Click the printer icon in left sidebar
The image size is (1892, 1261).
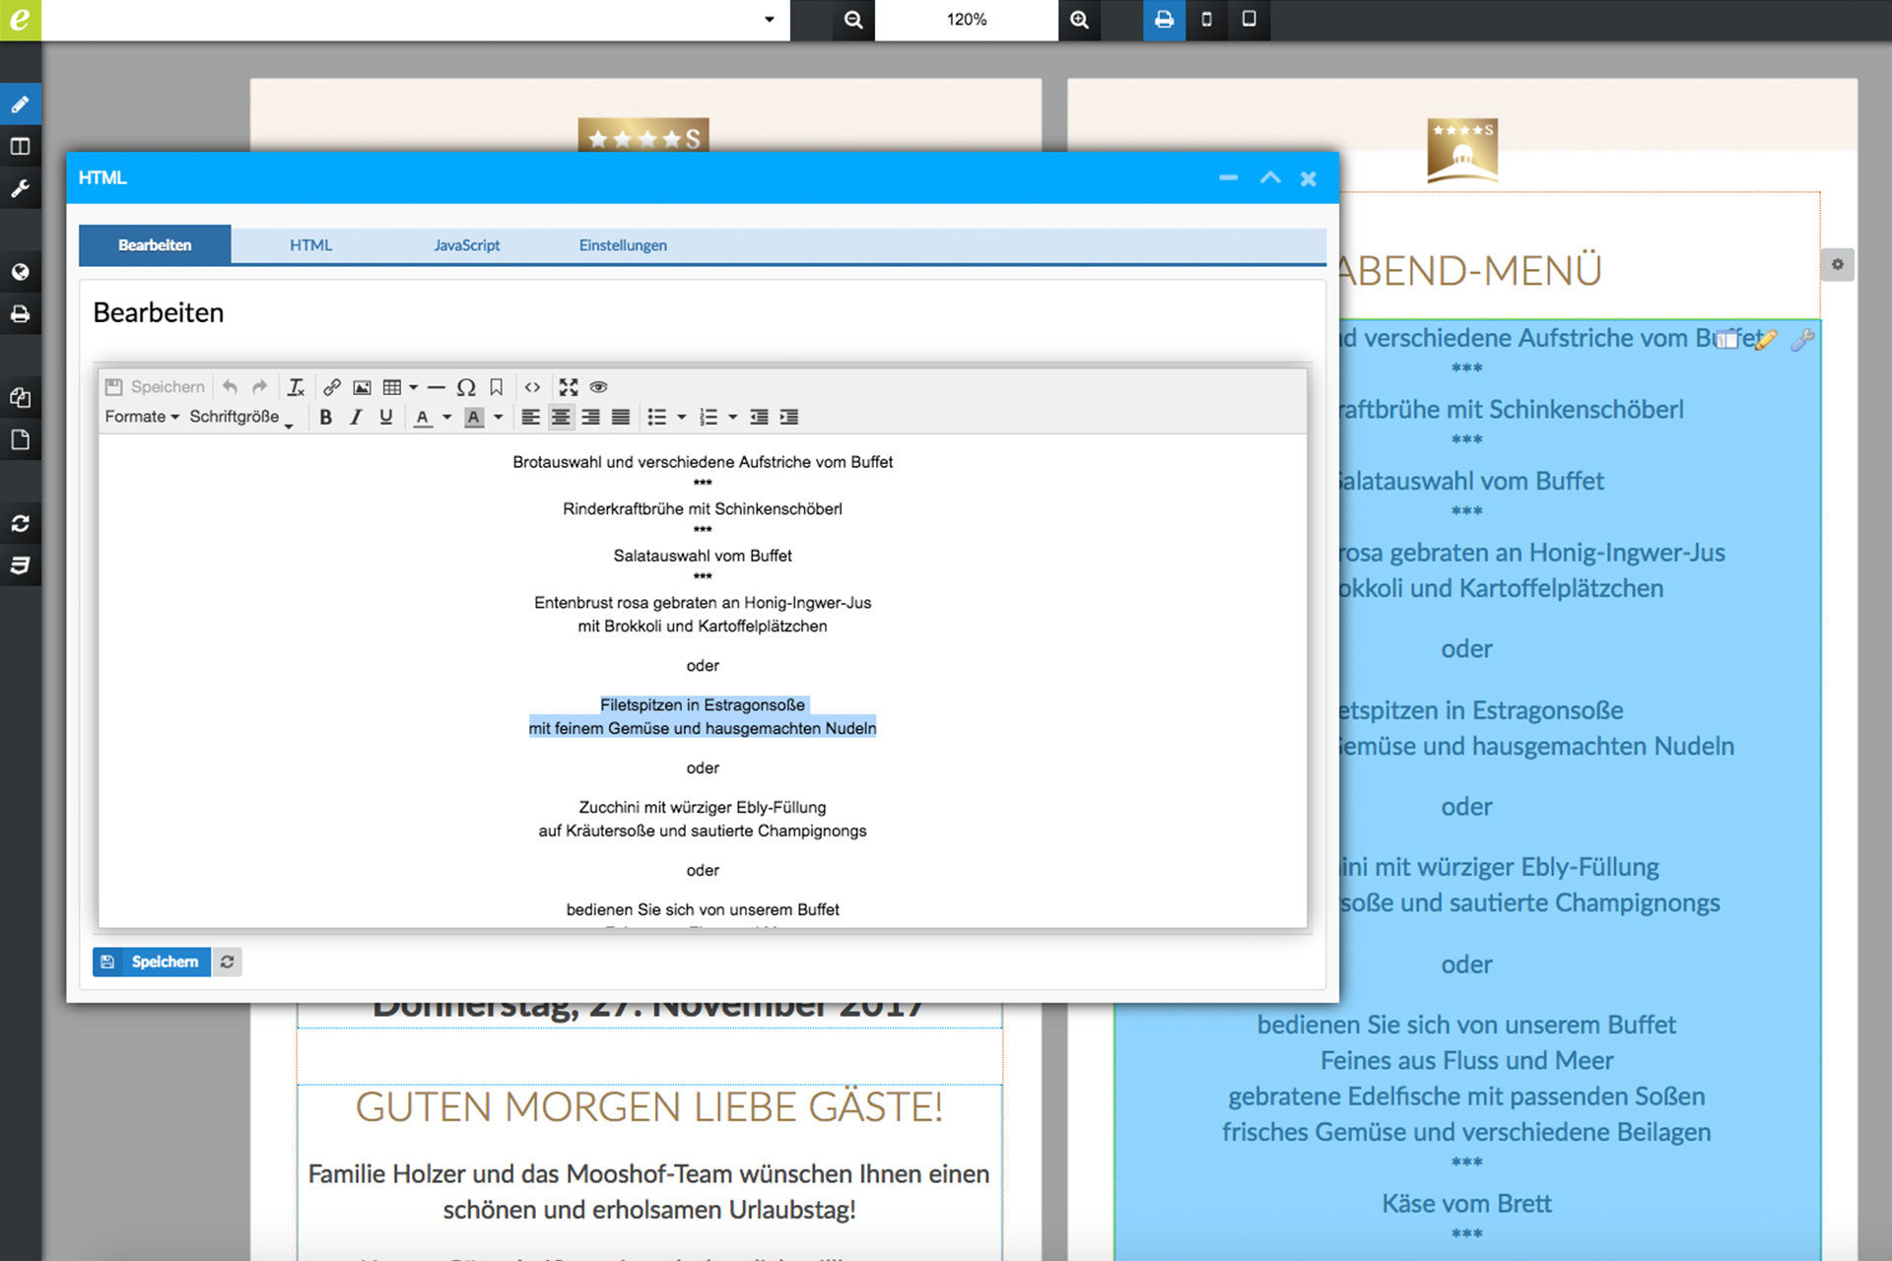pyautogui.click(x=20, y=314)
